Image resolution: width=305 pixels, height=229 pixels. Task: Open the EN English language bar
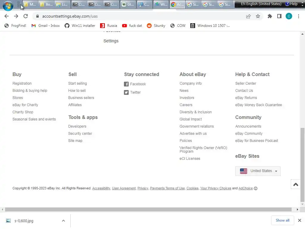point(261,4)
